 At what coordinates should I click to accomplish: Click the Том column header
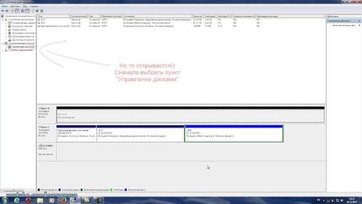[x=53, y=16]
